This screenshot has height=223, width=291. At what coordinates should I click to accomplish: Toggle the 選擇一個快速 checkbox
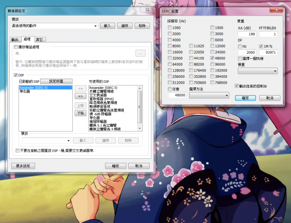pos(240,59)
